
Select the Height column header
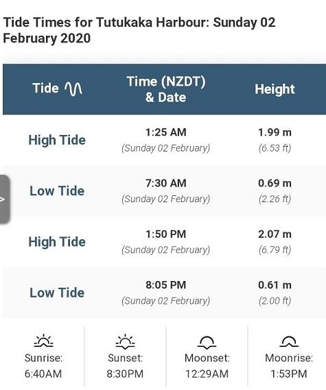275,89
